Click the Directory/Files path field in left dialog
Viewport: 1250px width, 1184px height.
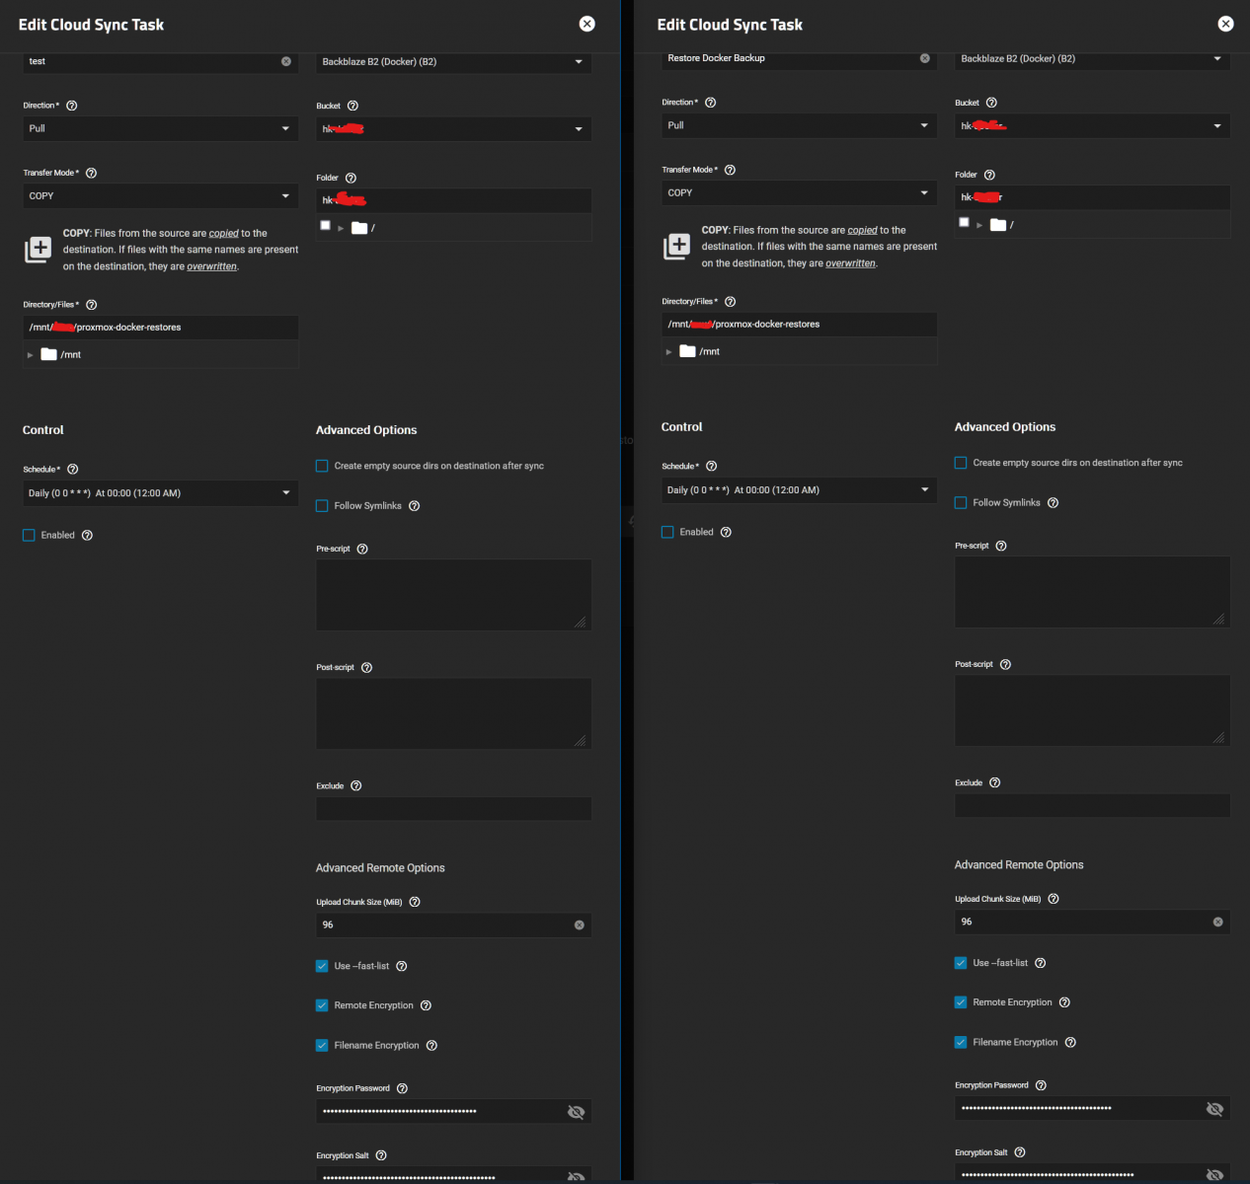161,328
